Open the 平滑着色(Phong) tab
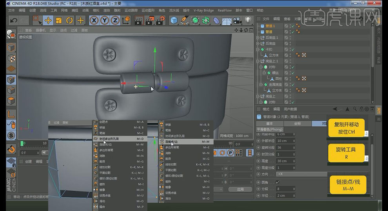 coord(270,129)
